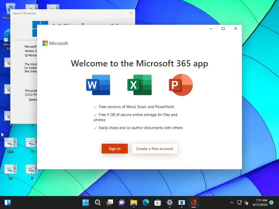Click text Free 5 GB of secure online storage
The height and width of the screenshot is (209, 279).
click(x=136, y=117)
